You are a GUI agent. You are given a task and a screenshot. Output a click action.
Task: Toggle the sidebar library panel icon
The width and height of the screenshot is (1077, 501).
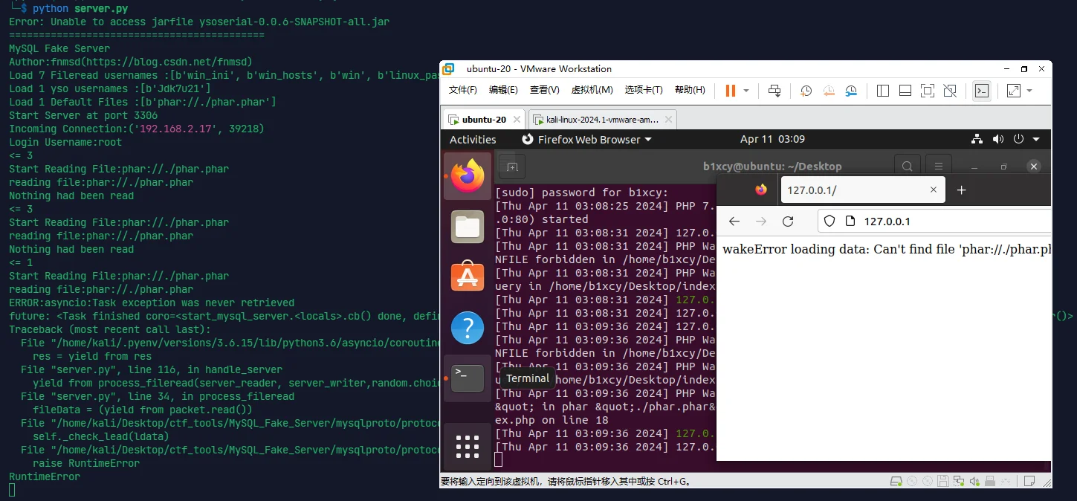click(x=883, y=91)
